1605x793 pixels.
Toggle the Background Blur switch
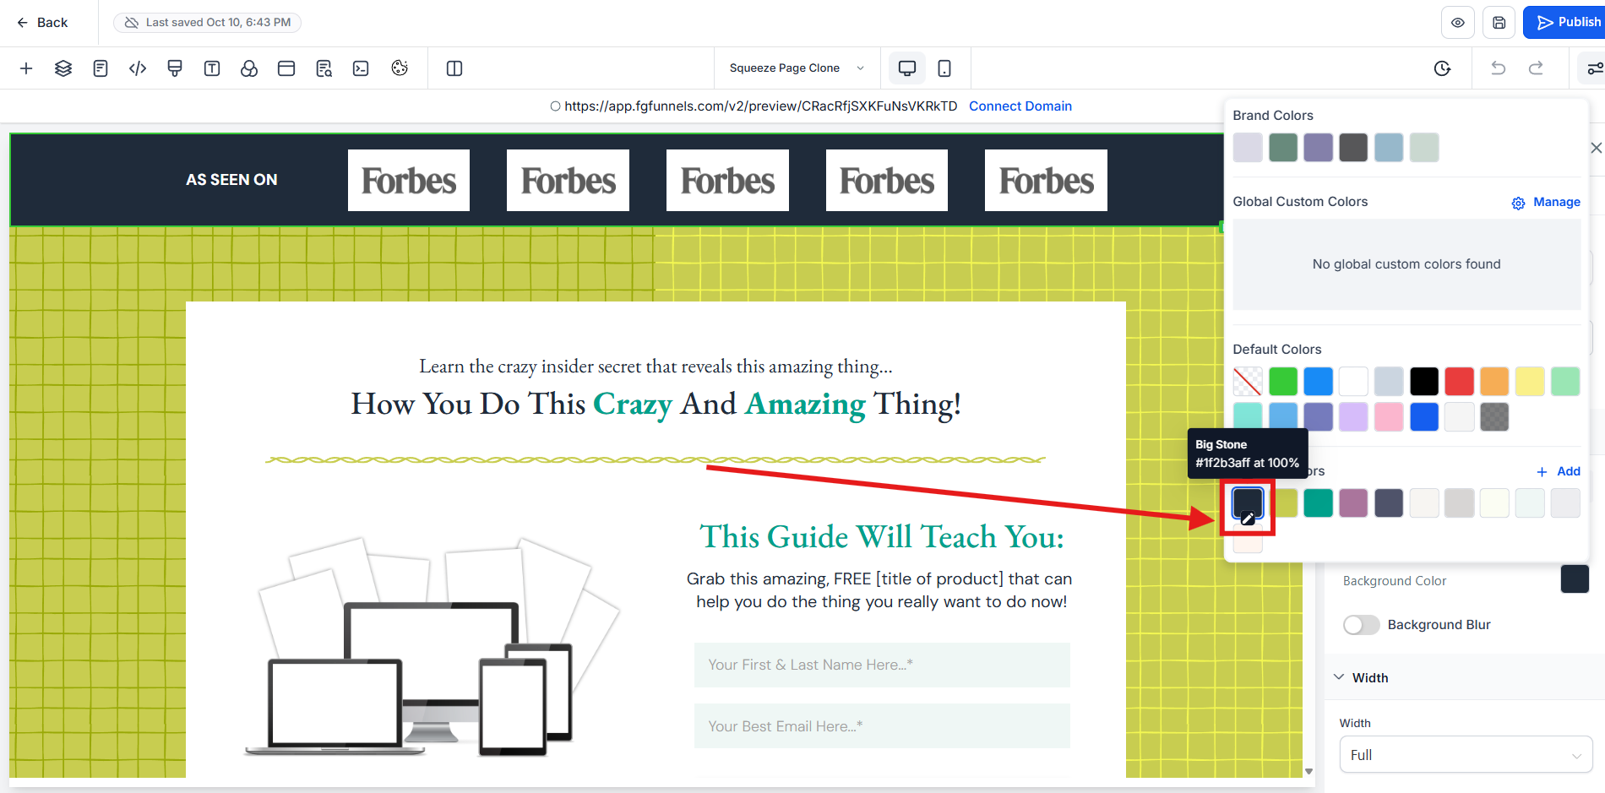(1361, 625)
